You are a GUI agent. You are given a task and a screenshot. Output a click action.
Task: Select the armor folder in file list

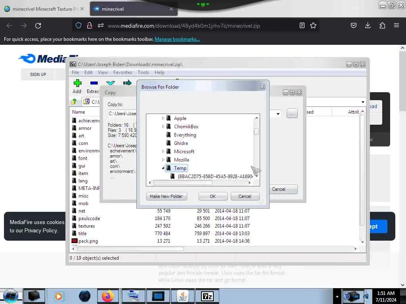[85, 128]
